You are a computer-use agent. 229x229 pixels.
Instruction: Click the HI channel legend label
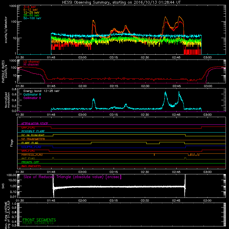[31, 65]
